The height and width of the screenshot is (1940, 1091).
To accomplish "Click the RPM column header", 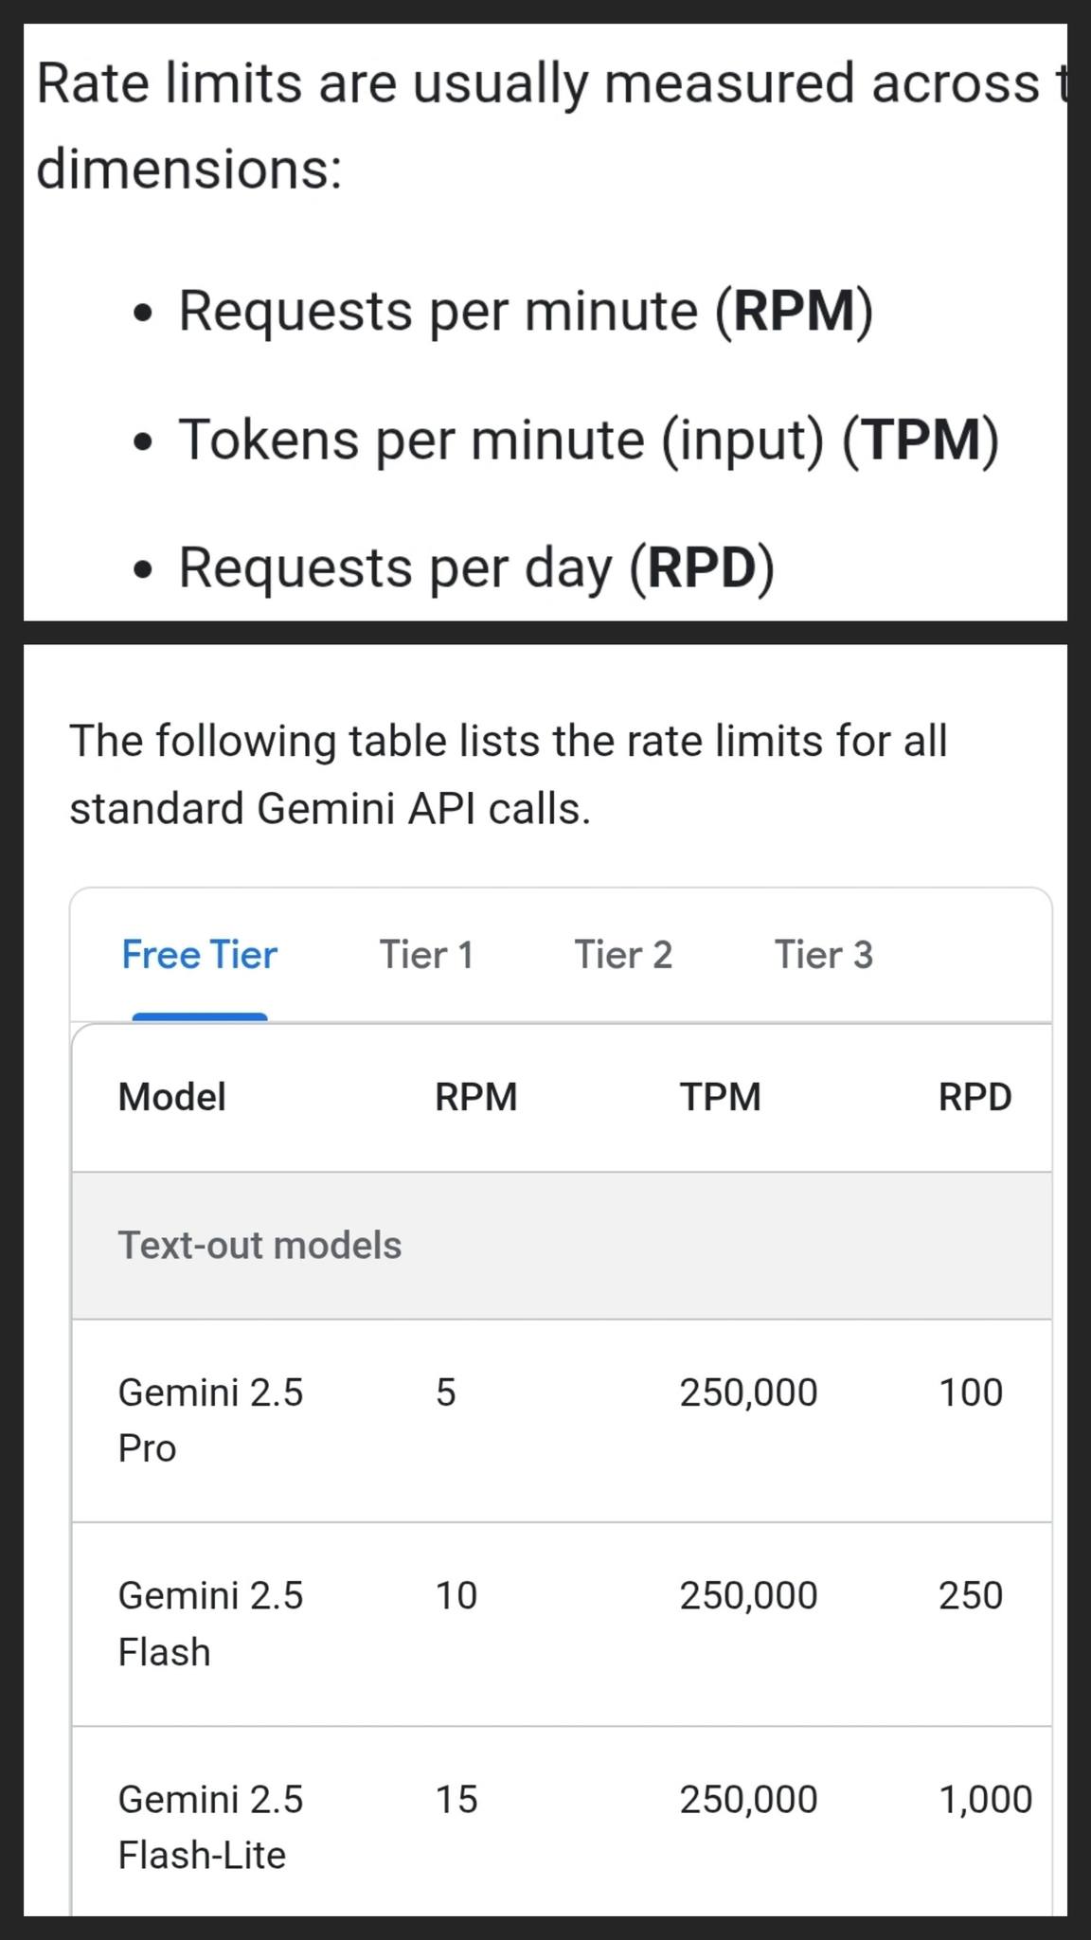I will point(475,1097).
